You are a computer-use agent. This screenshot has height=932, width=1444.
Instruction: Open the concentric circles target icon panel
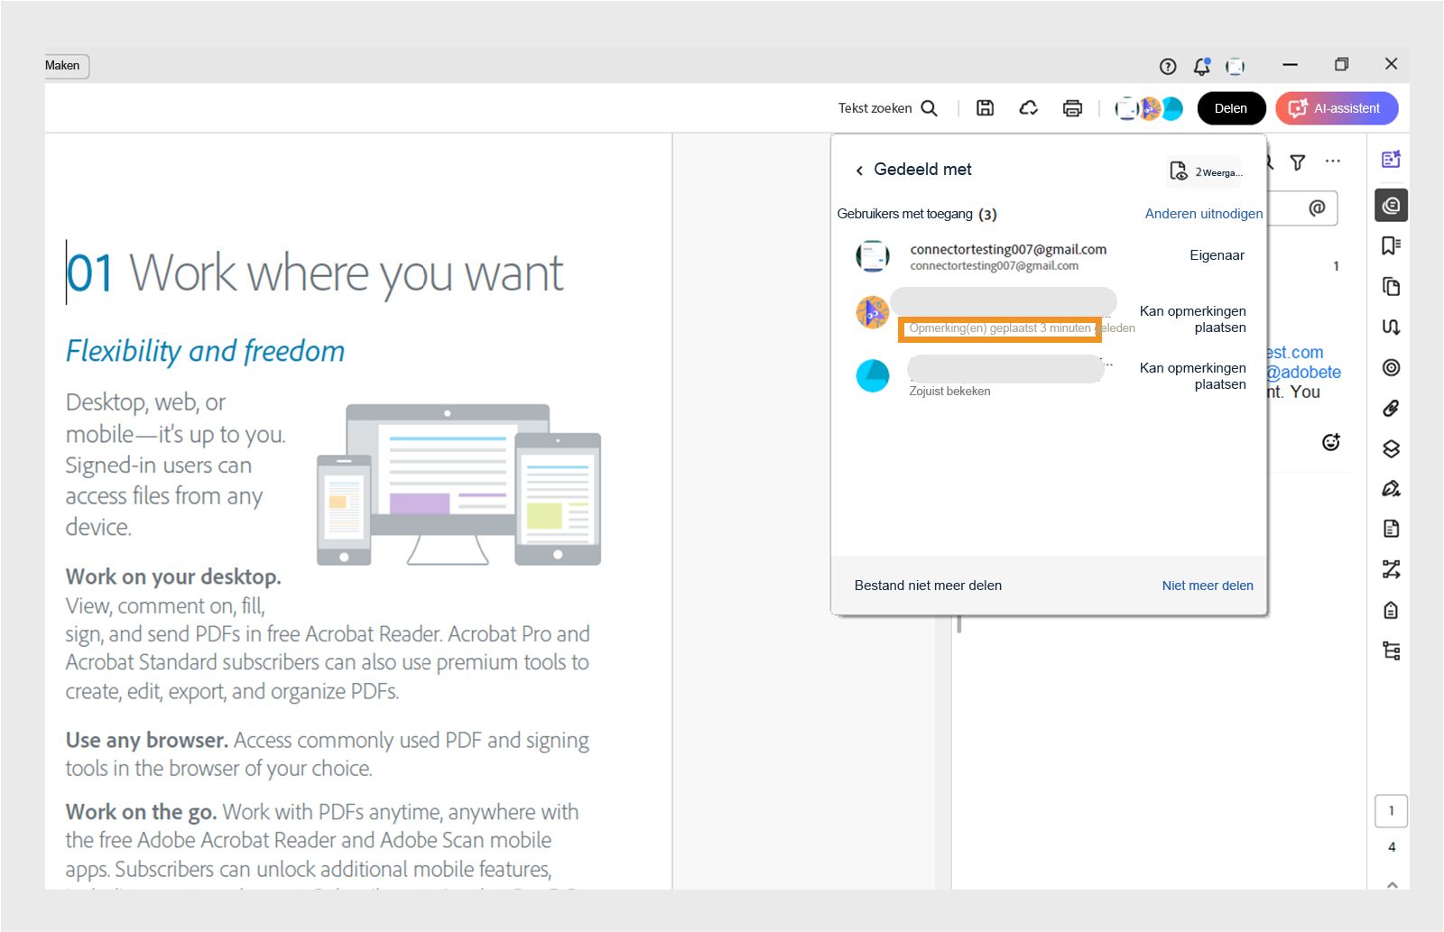[x=1391, y=367]
